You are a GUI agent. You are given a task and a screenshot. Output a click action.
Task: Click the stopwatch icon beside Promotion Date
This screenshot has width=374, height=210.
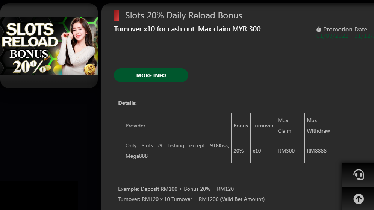(x=319, y=29)
